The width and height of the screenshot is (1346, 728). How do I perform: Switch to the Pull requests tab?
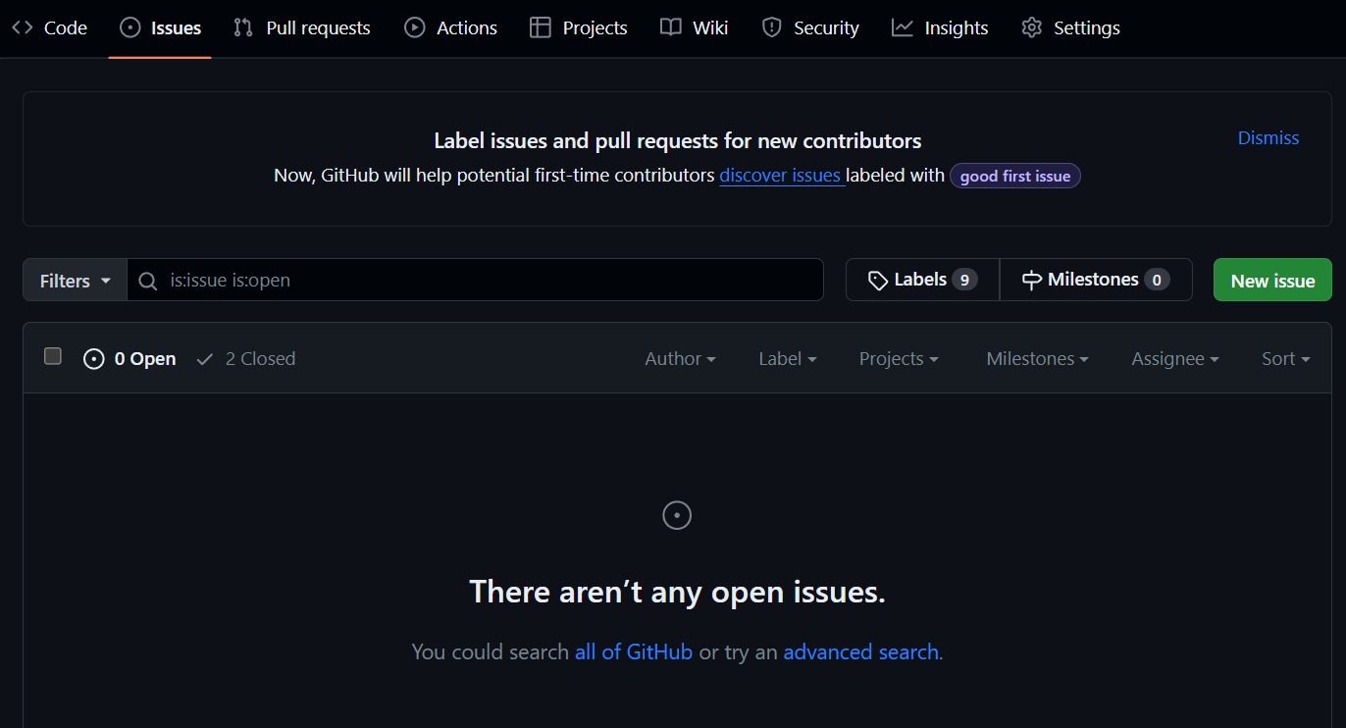pos(302,28)
